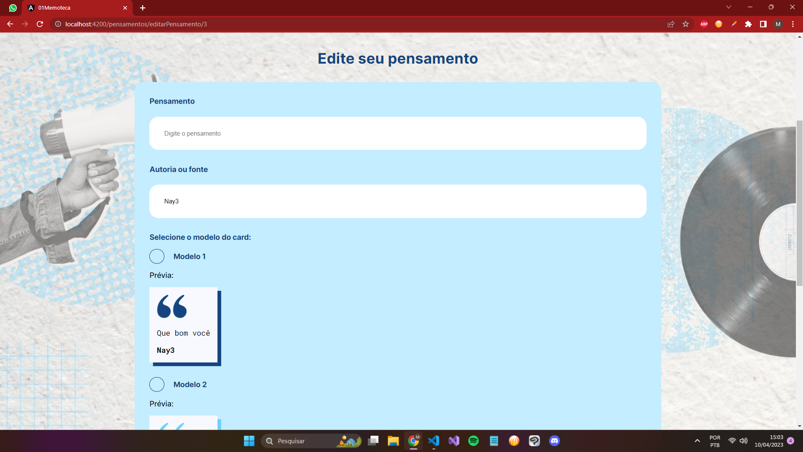Open the Adblock Plus extension

[x=704, y=24]
